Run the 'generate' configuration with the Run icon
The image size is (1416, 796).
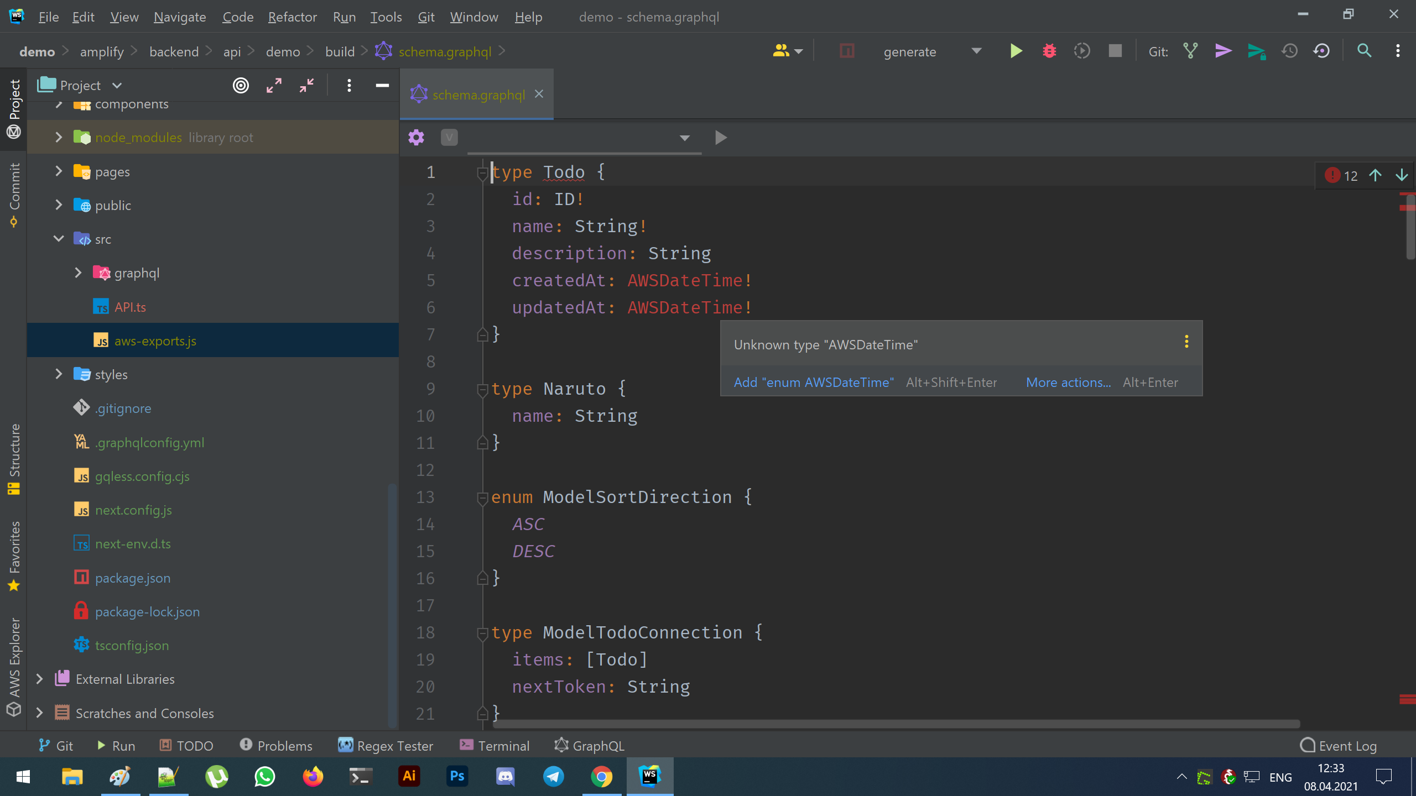coord(1016,51)
